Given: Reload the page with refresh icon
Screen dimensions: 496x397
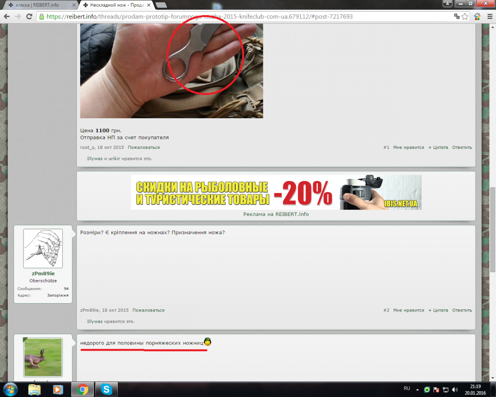Looking at the screenshot, I should [29, 17].
